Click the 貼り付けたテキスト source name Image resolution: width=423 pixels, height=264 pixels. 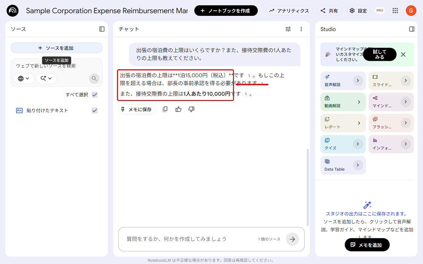point(47,111)
